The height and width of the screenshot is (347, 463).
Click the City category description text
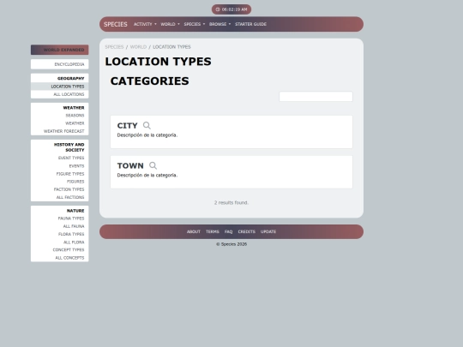147,135
